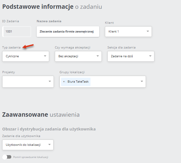Remove the Biura TakeTask tag
The image size is (181, 163).
coord(64,82)
